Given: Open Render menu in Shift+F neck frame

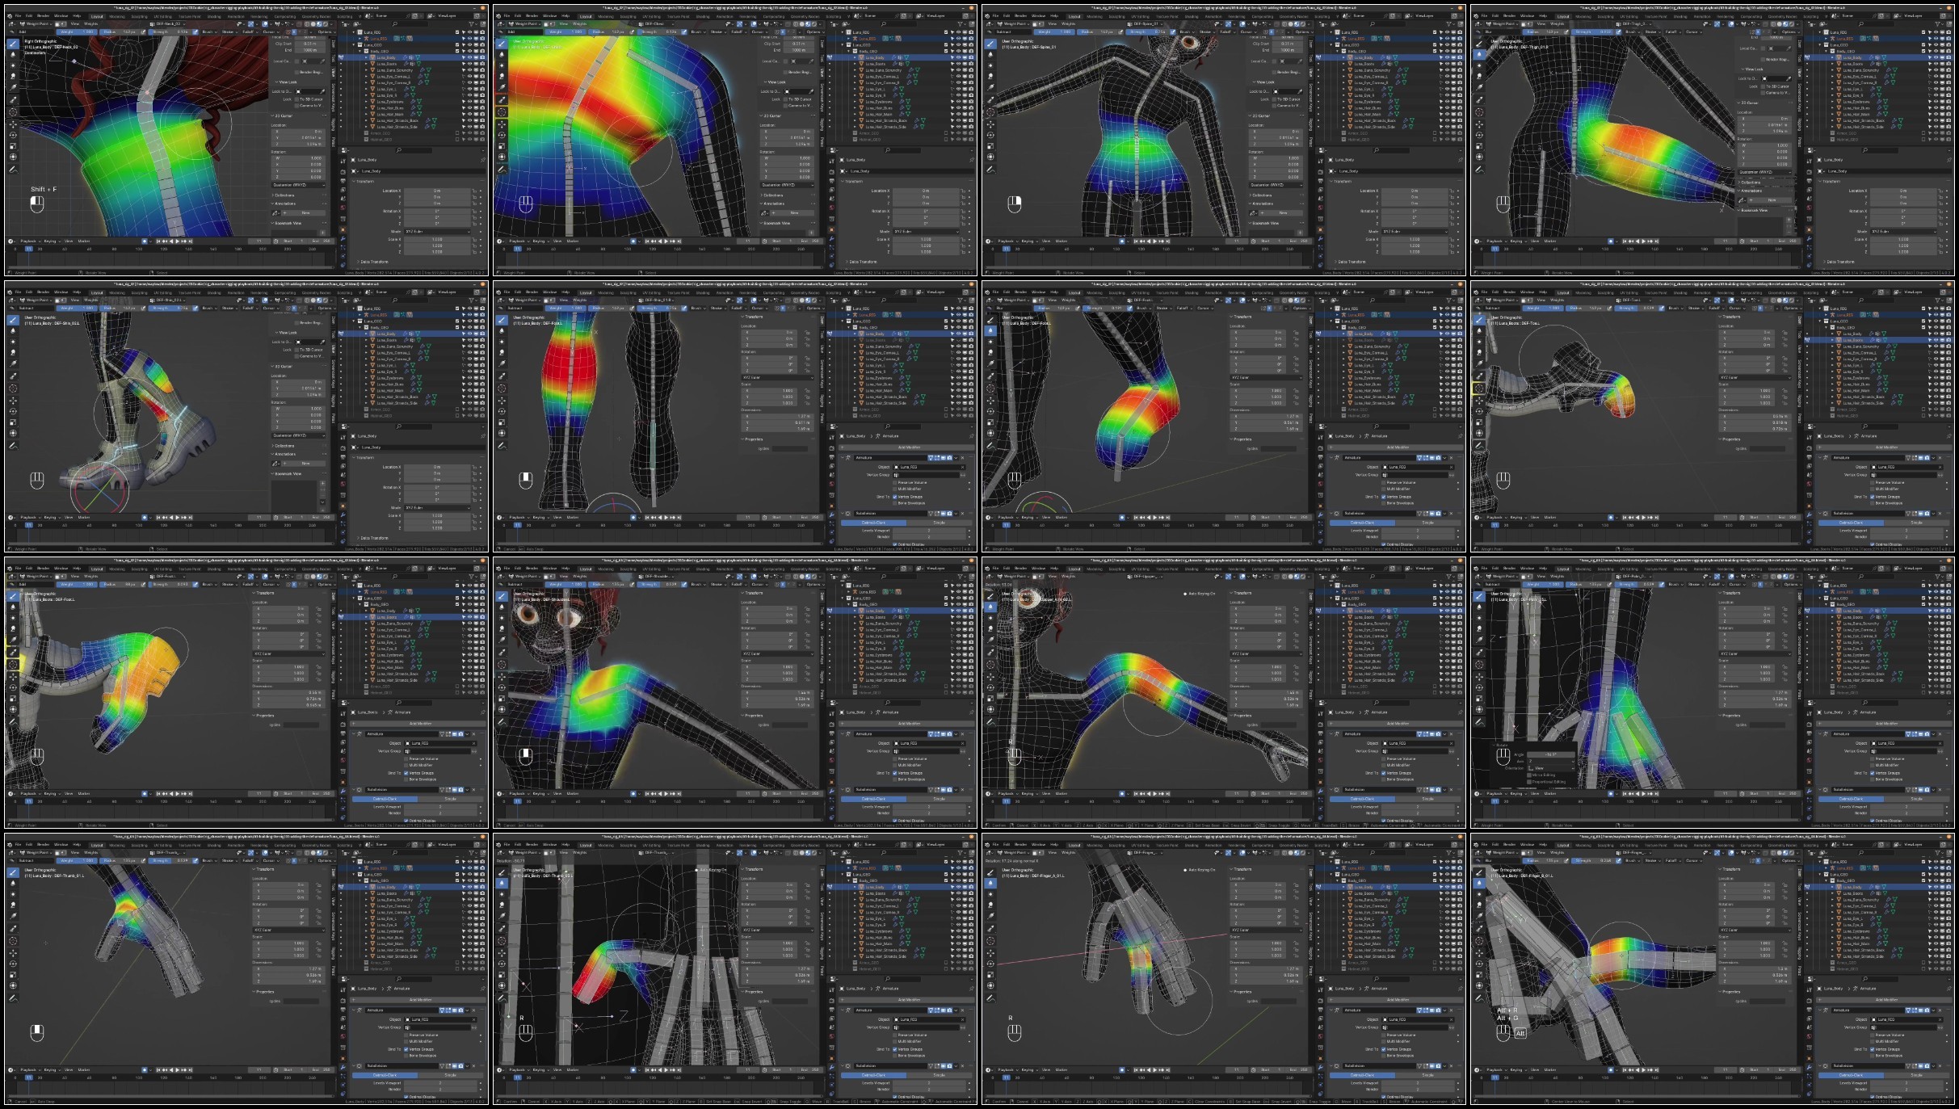Looking at the screenshot, I should point(44,15).
